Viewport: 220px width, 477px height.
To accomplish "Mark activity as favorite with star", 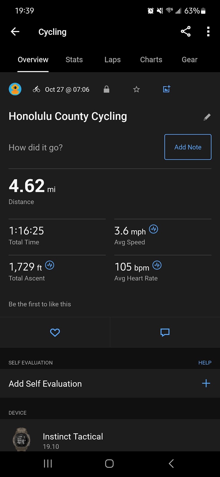I will click(x=137, y=89).
